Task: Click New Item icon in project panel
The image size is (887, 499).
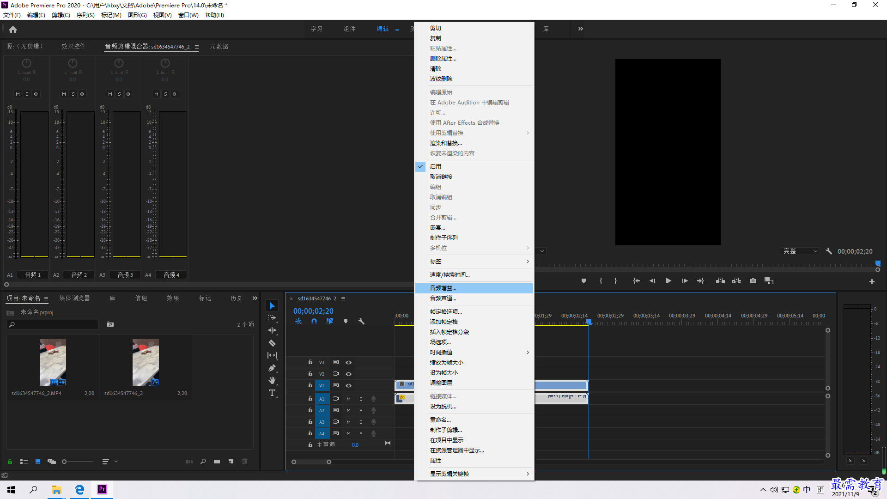Action: (231, 462)
